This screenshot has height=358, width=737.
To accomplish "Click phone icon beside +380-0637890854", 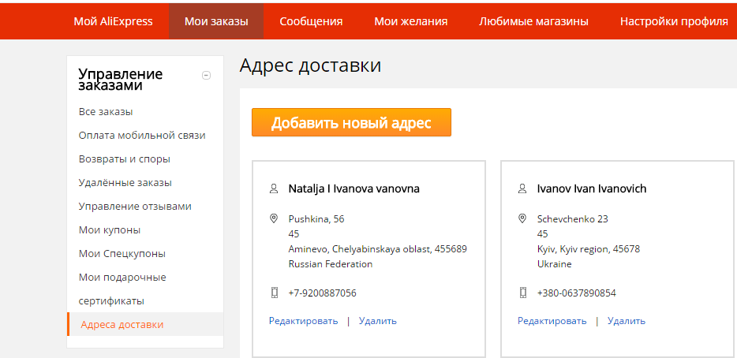I will pyautogui.click(x=522, y=293).
